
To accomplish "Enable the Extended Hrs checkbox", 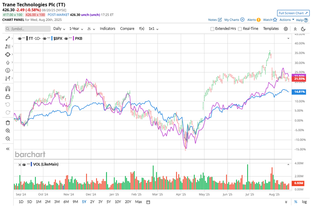I will point(212,29).
